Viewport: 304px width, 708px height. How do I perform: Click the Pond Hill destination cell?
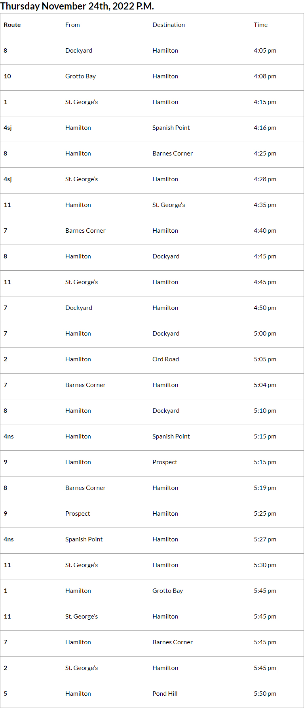coord(165,694)
